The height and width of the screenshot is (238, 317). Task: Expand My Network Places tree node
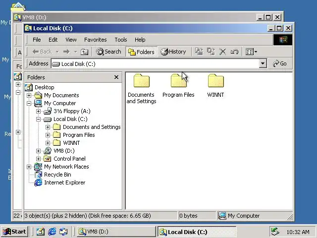click(x=29, y=167)
